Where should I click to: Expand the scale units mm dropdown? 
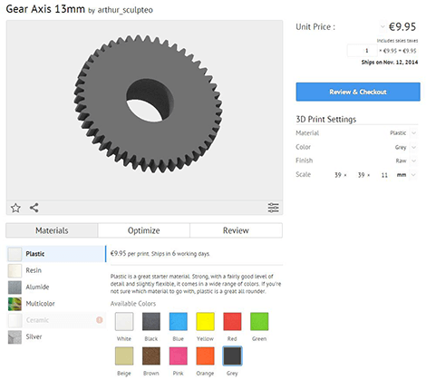click(413, 175)
